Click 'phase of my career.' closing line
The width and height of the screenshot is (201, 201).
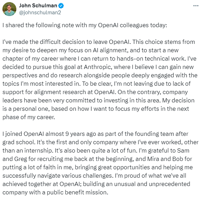tap(29, 117)
